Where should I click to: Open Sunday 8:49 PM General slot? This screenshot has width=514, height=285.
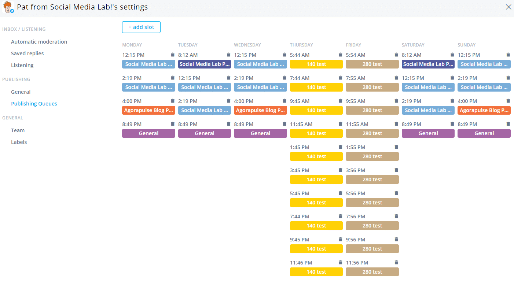[x=484, y=133]
